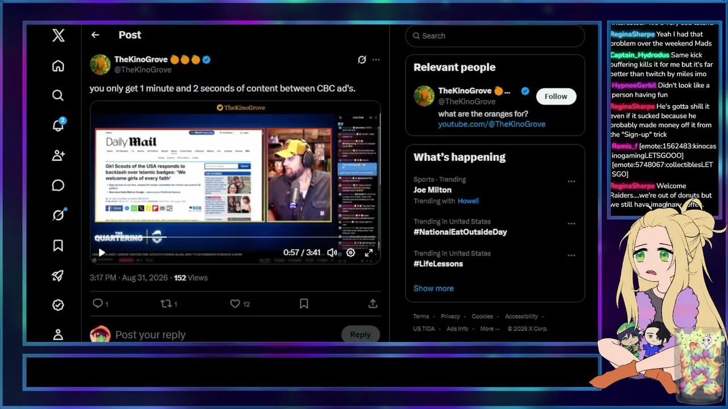Click the Reply button

[x=360, y=335]
